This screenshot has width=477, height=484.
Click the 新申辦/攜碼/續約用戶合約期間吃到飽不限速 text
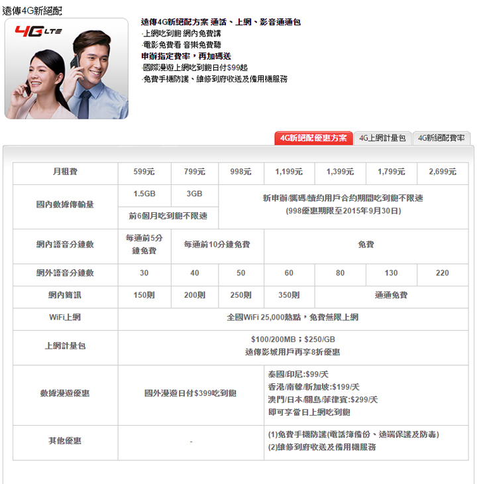(343, 198)
